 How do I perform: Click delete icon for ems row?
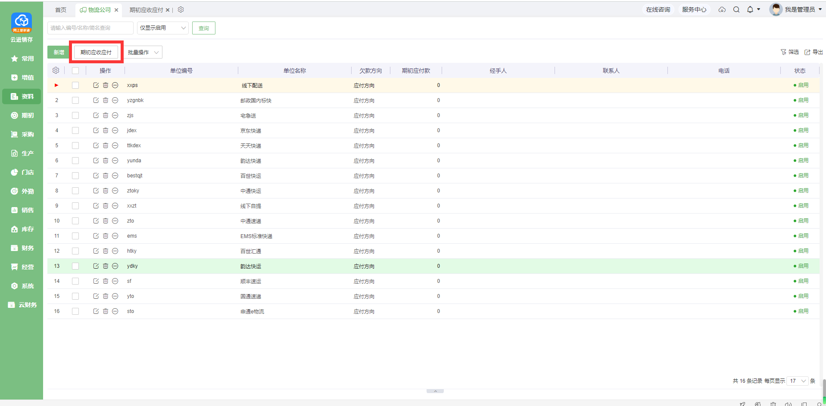coord(106,236)
